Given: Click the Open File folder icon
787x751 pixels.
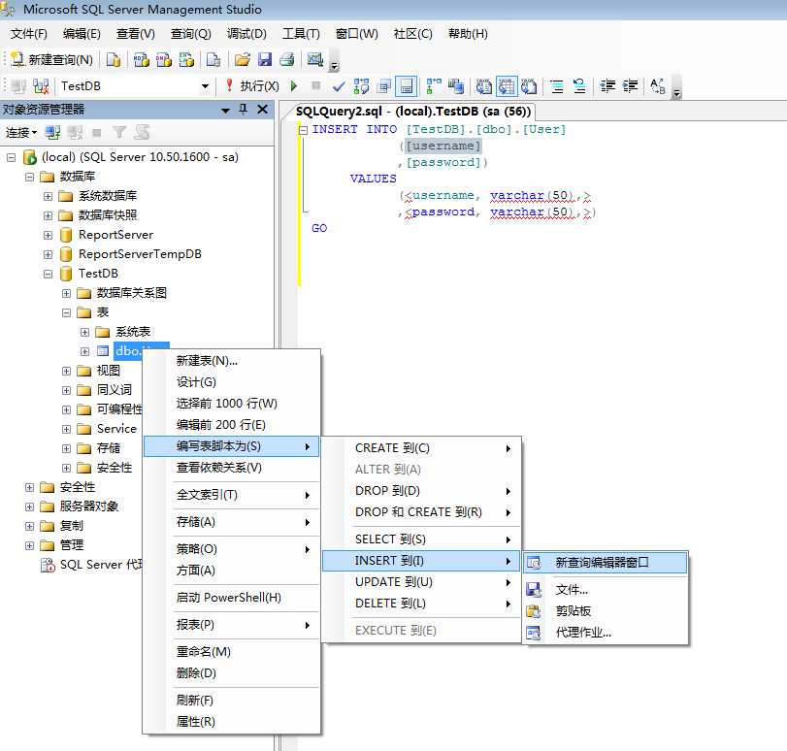Looking at the screenshot, I should 242,60.
